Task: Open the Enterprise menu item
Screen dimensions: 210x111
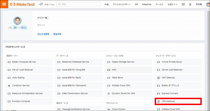Action: [x=147, y=5]
